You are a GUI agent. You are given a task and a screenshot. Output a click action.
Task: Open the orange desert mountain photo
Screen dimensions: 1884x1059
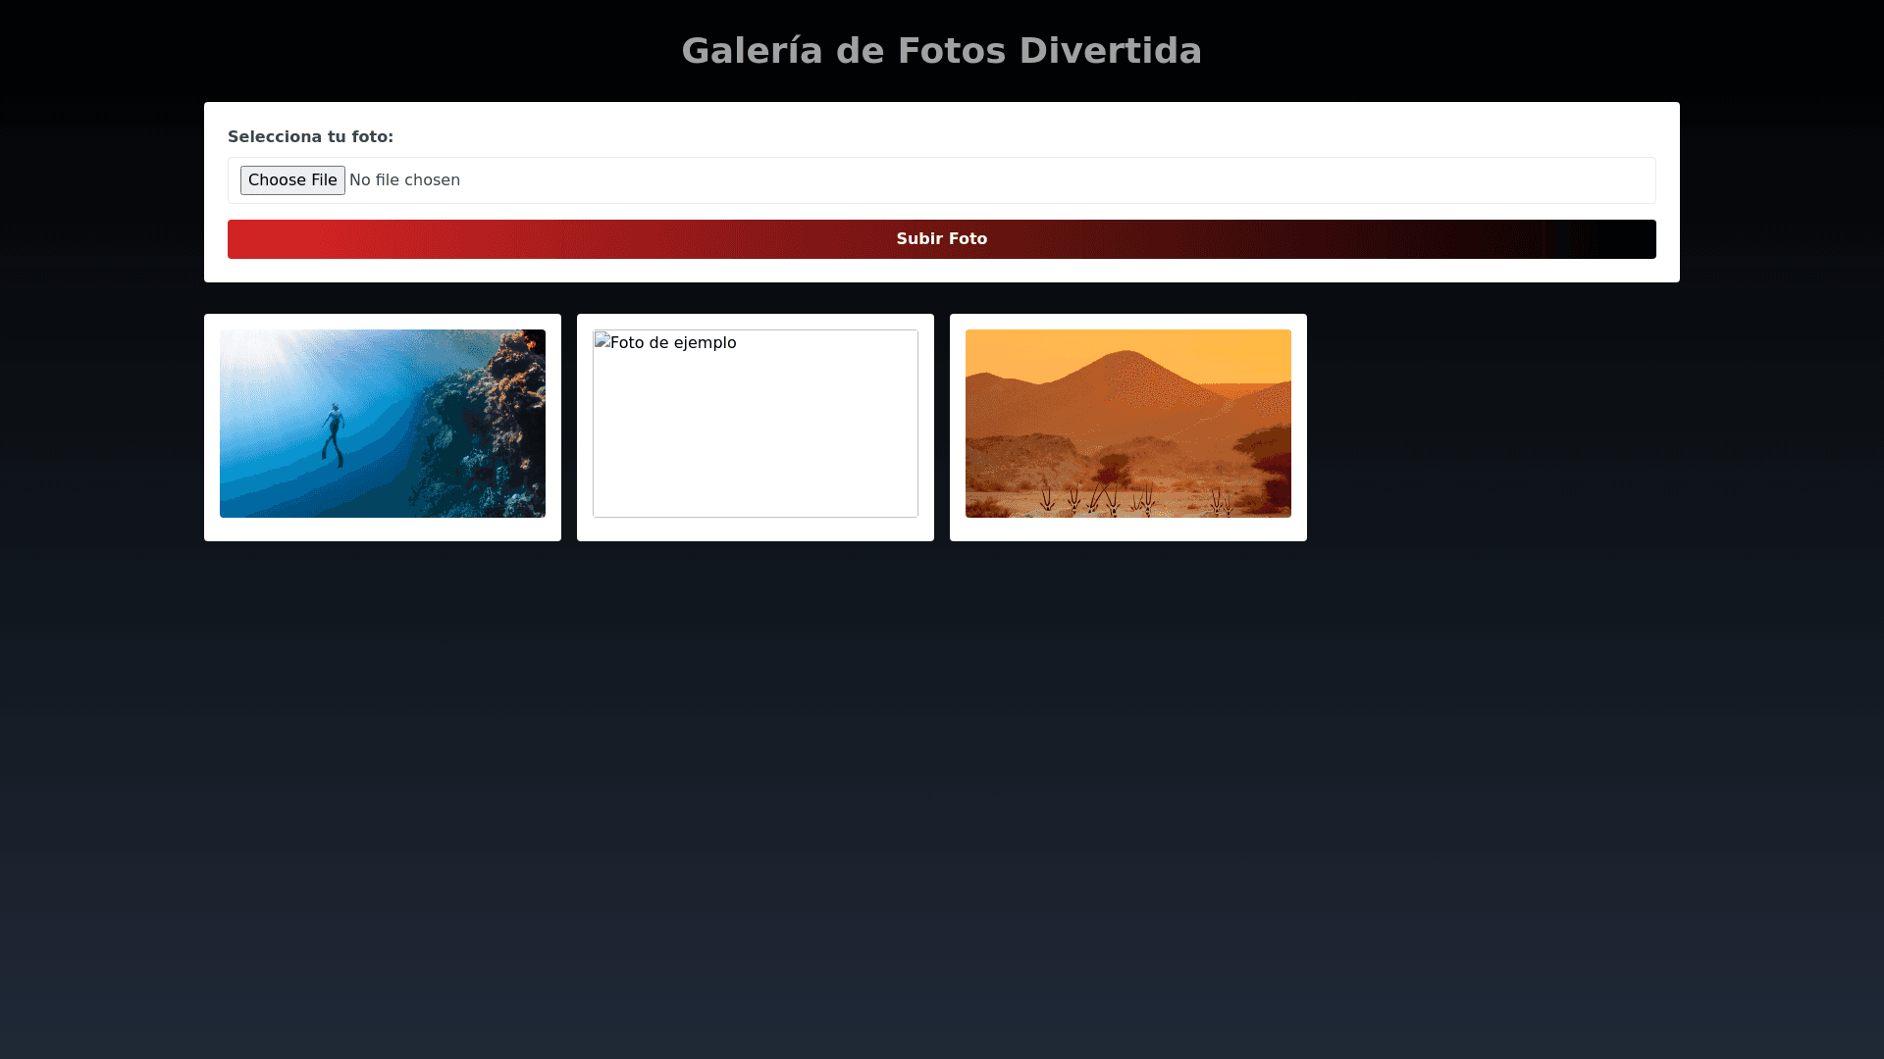point(1128,424)
